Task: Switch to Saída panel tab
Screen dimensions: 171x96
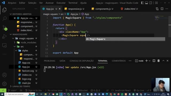Action: (62, 61)
